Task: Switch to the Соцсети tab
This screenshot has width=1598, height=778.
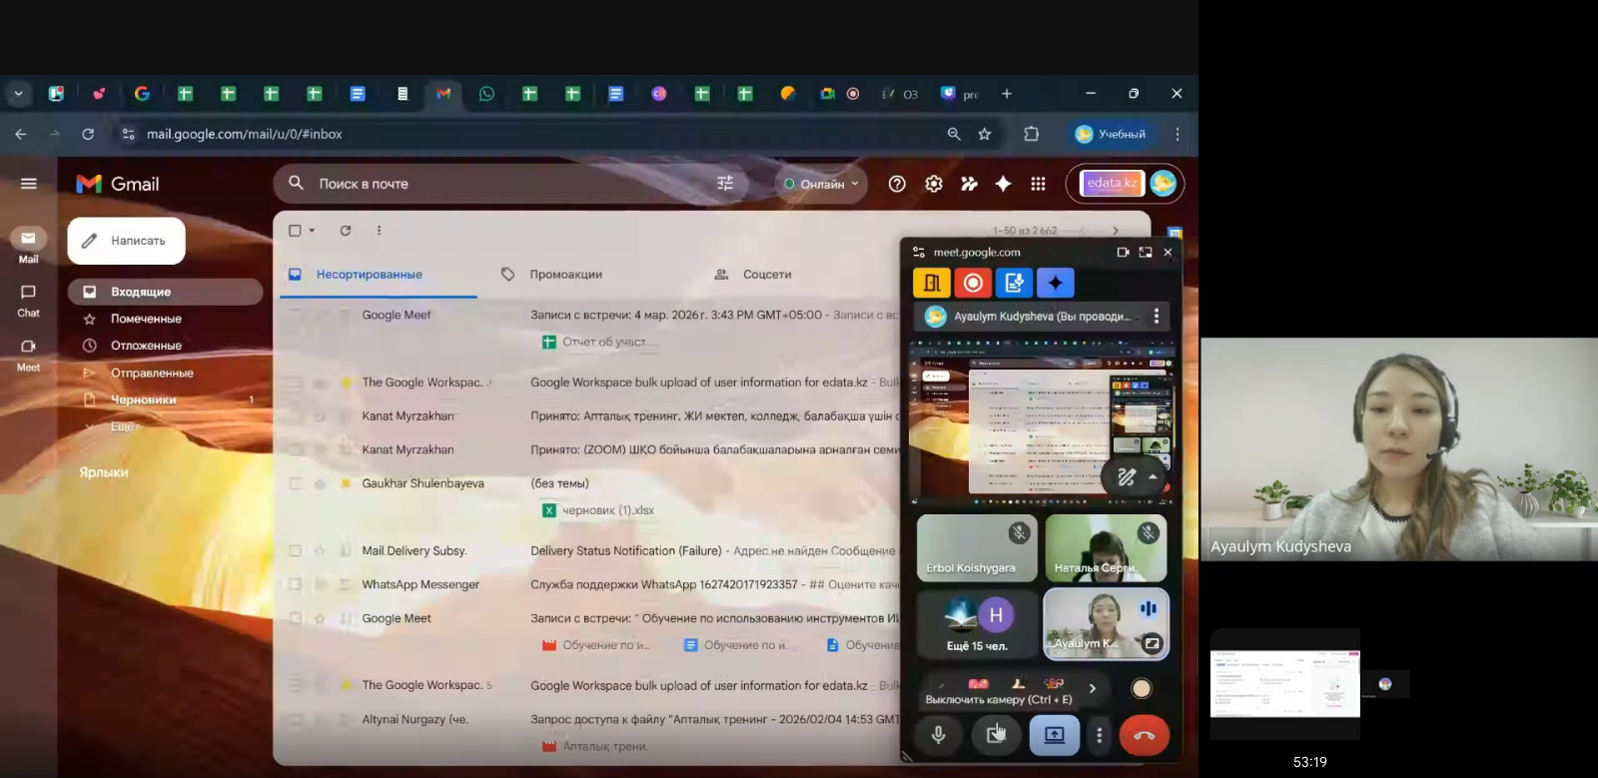Action: [x=766, y=275]
